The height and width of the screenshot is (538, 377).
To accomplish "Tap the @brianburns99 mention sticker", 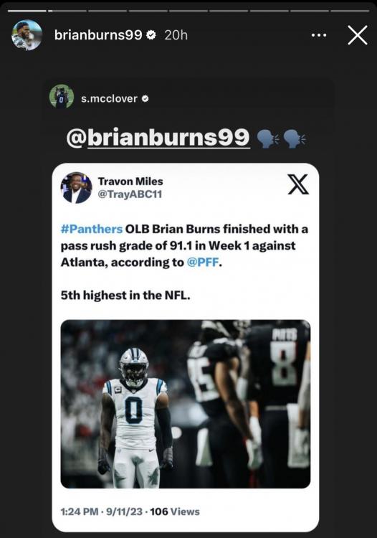I will point(158,138).
